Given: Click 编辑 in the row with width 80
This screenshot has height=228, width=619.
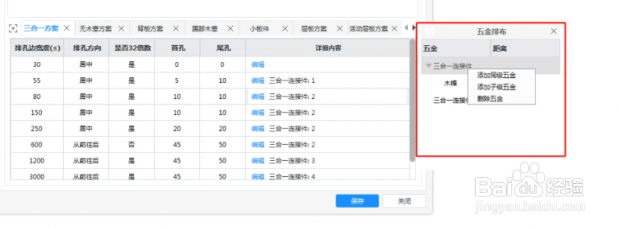Looking at the screenshot, I should point(258,96).
